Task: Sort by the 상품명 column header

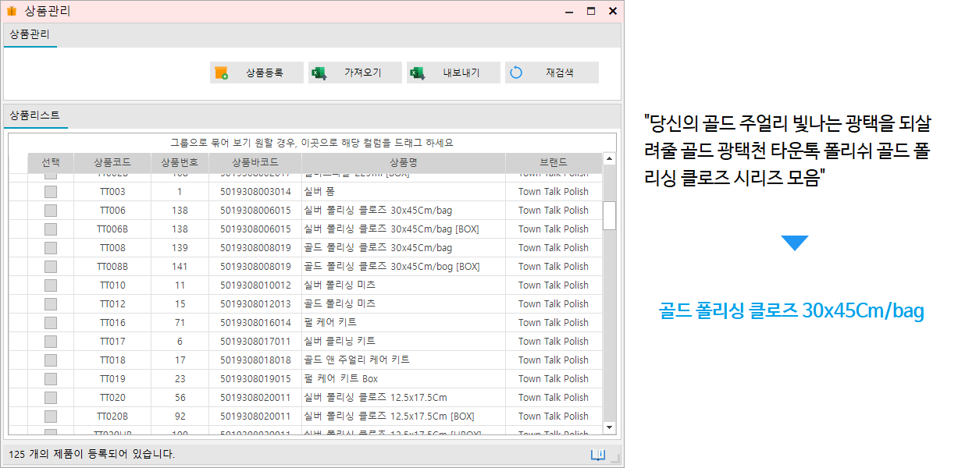Action: click(x=404, y=163)
